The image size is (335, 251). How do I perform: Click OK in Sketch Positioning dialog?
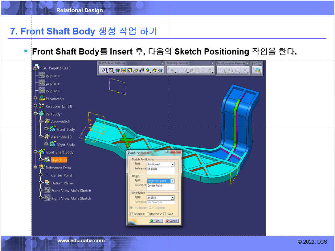click(x=156, y=221)
